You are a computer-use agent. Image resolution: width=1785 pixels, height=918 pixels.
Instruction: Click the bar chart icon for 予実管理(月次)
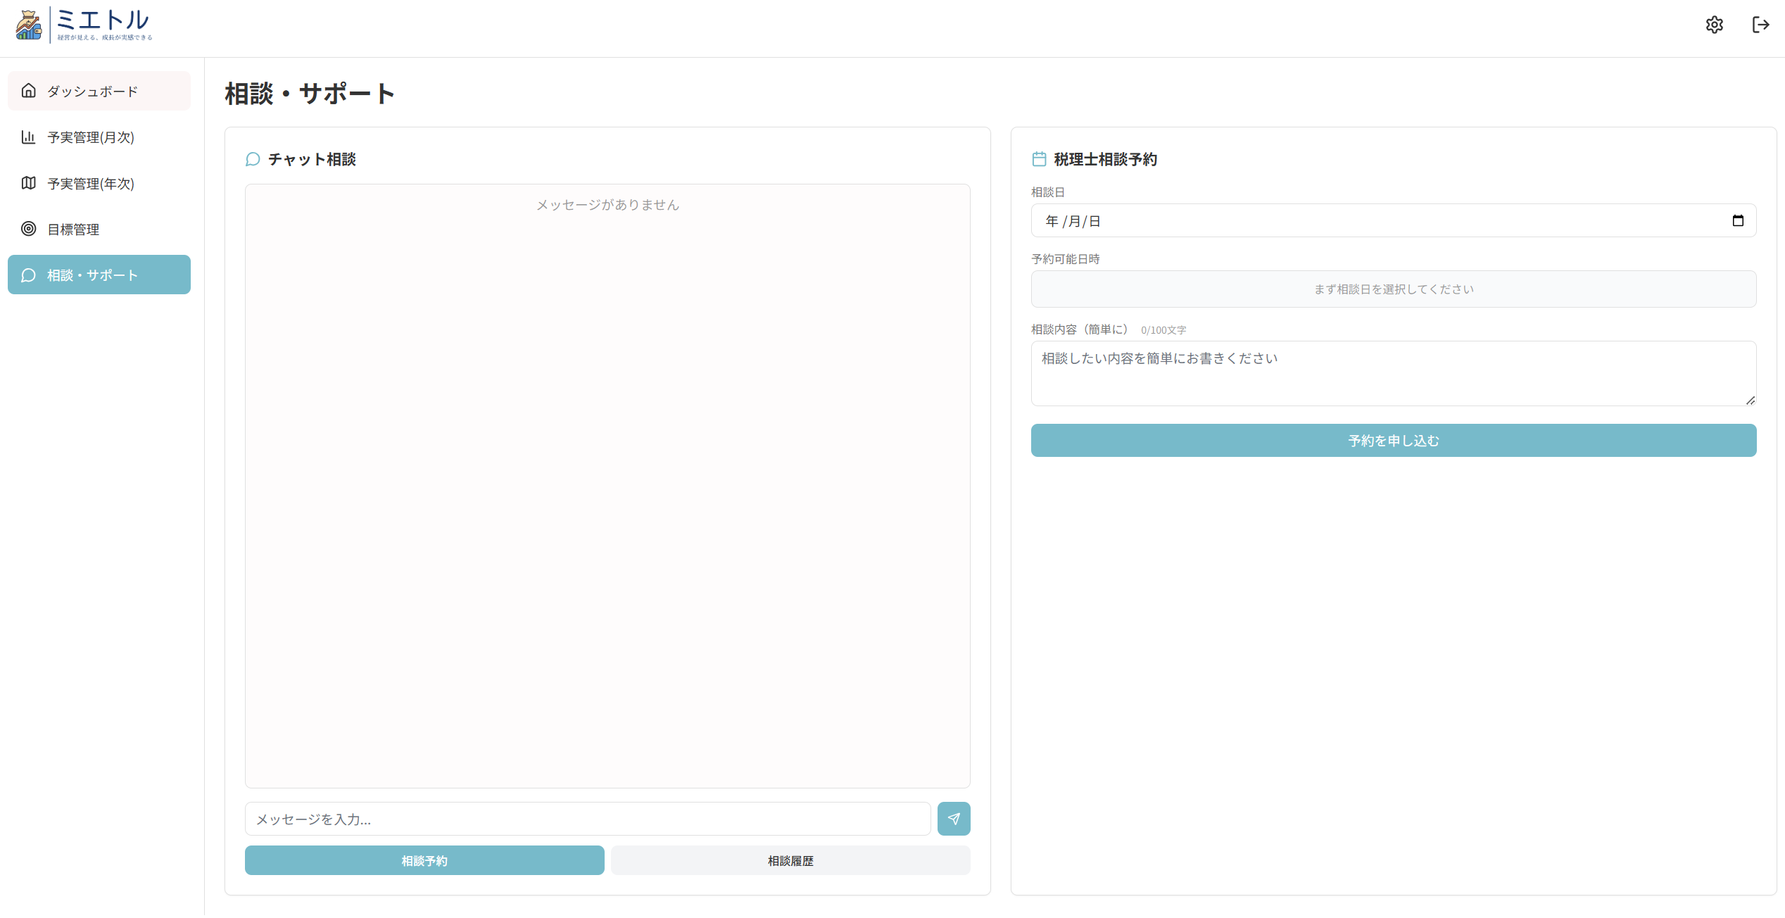pyautogui.click(x=28, y=137)
